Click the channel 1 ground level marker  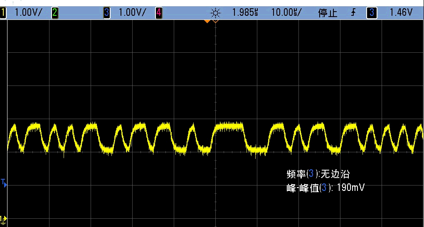pos(3,220)
